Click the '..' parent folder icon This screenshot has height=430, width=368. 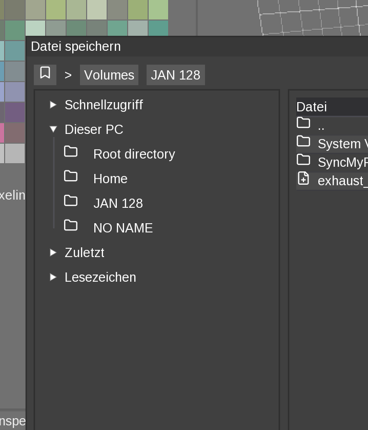(x=303, y=123)
